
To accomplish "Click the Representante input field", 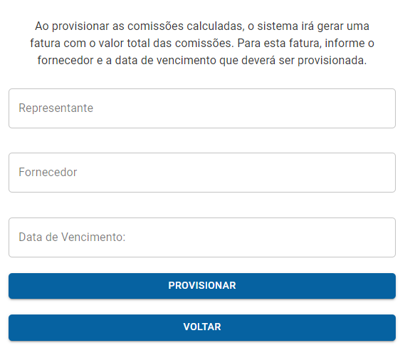I will pyautogui.click(x=202, y=108).
